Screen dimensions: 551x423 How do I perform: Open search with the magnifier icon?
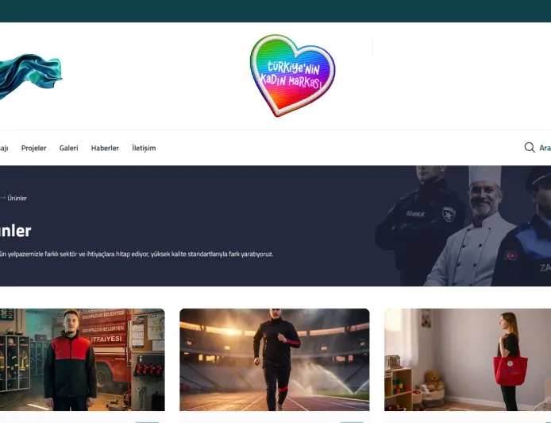click(530, 147)
